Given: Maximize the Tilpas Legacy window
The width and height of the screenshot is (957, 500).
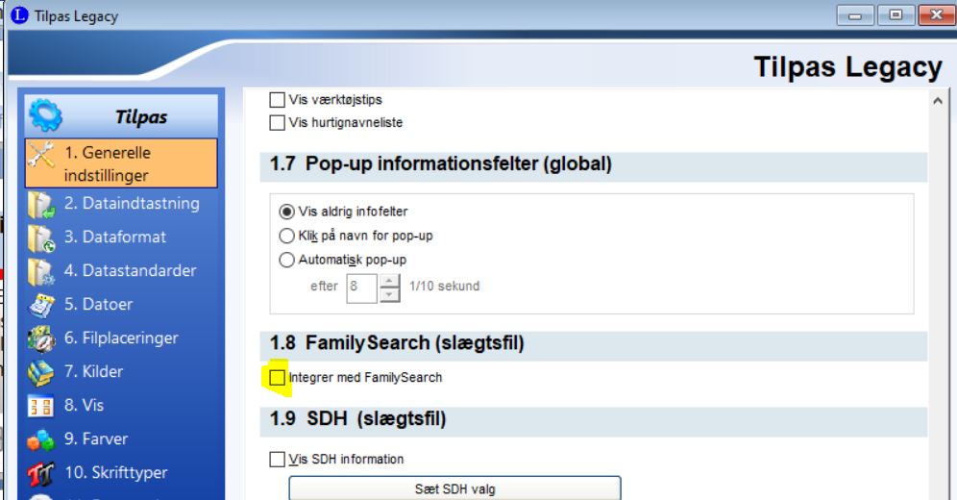Looking at the screenshot, I should [896, 15].
